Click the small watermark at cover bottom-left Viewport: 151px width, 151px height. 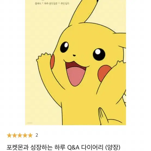pos(29,123)
